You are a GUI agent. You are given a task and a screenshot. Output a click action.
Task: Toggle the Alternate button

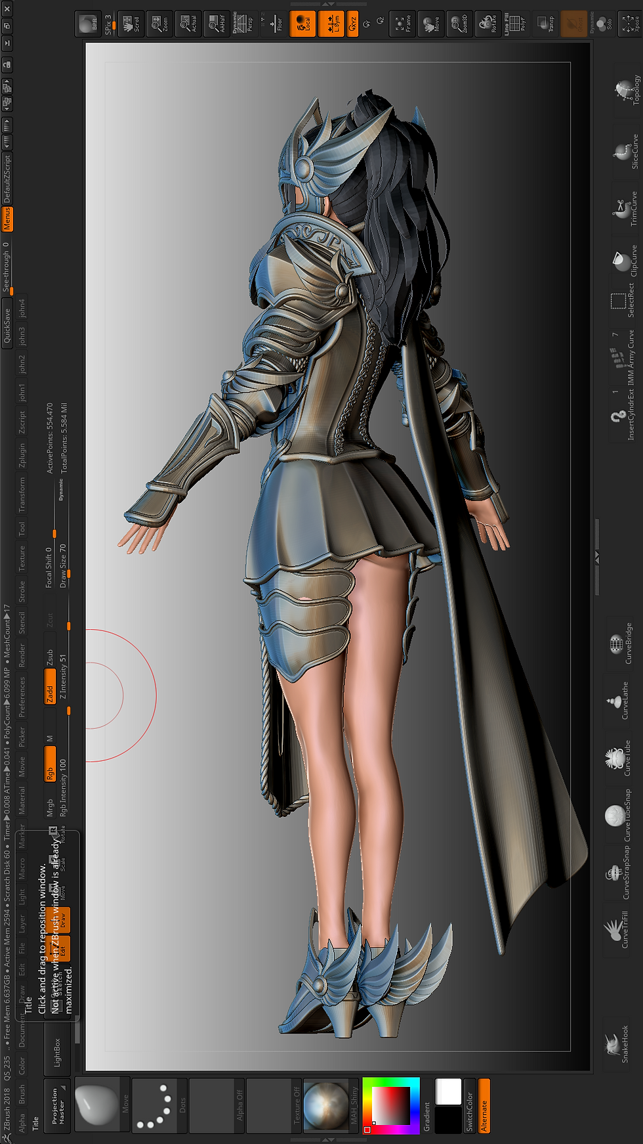484,1105
